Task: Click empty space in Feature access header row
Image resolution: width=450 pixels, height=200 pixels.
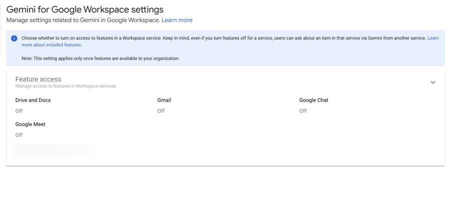Action: click(250, 82)
